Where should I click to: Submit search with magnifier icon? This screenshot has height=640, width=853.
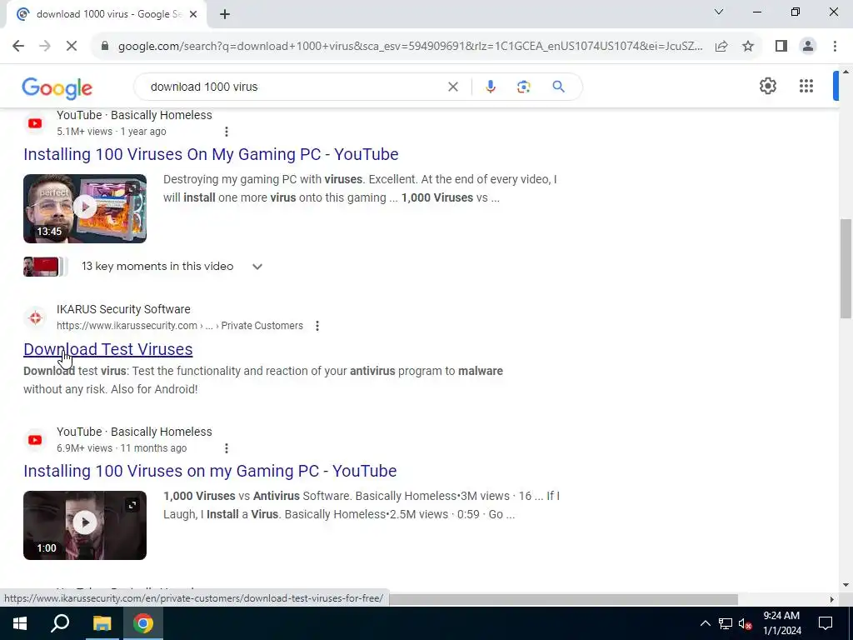558,87
